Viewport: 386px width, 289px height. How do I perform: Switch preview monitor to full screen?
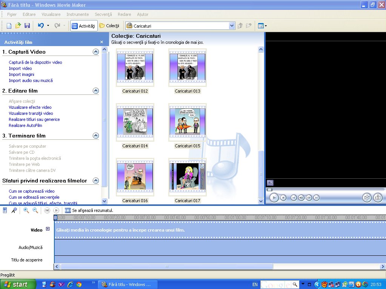[x=270, y=183]
